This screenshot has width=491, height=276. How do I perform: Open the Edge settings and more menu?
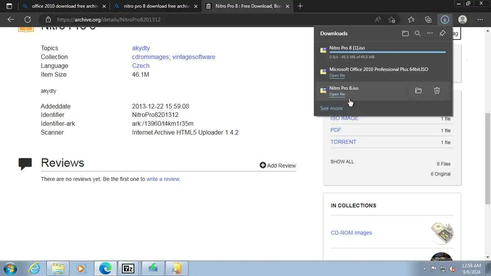[480, 20]
